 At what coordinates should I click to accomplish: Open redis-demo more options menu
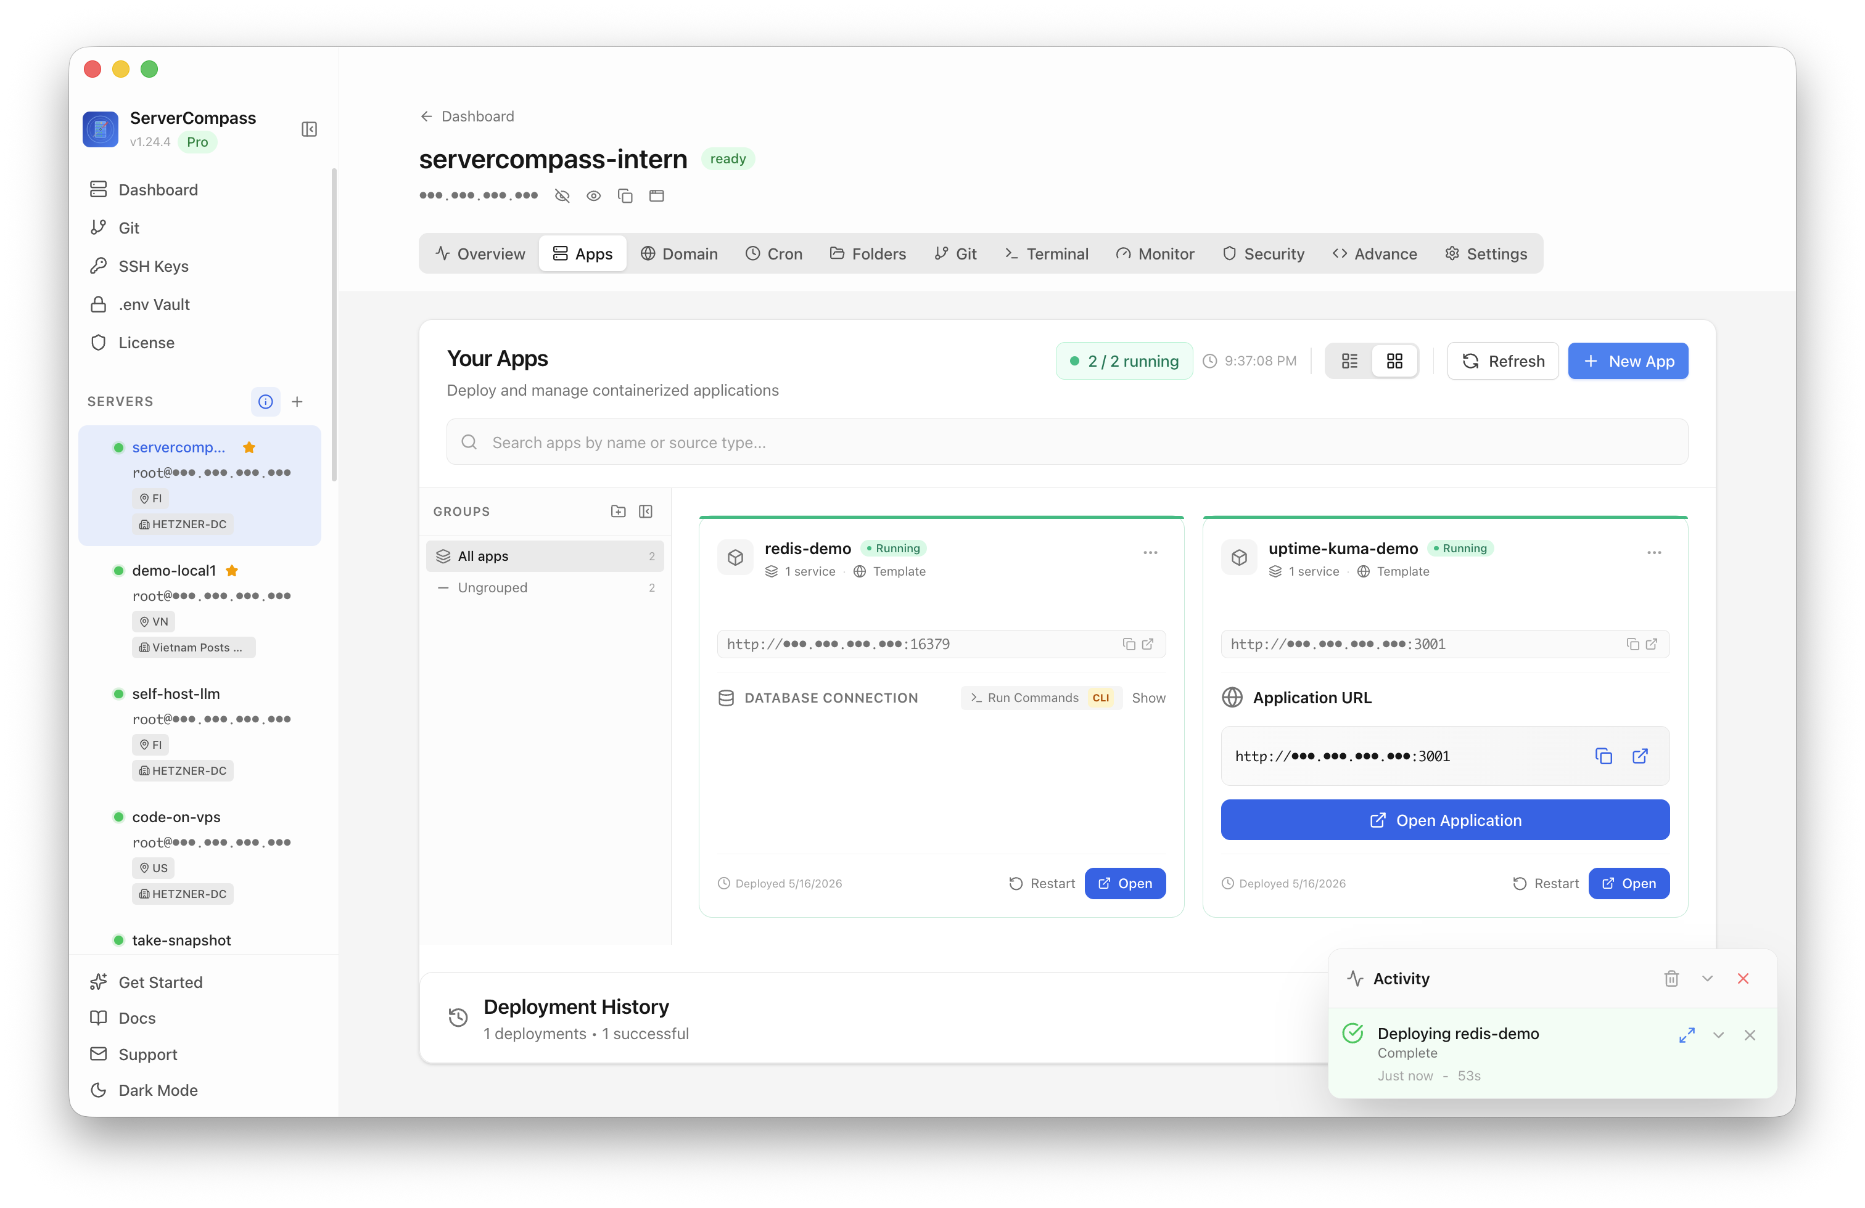tap(1150, 553)
